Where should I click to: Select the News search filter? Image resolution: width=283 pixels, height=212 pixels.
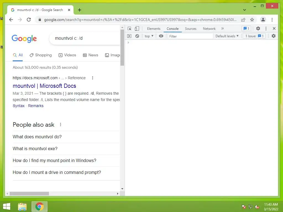click(x=90, y=55)
